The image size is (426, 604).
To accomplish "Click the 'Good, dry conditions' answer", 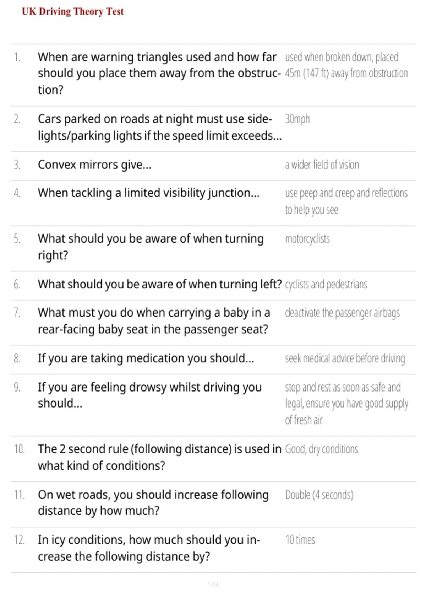I will [x=322, y=449].
